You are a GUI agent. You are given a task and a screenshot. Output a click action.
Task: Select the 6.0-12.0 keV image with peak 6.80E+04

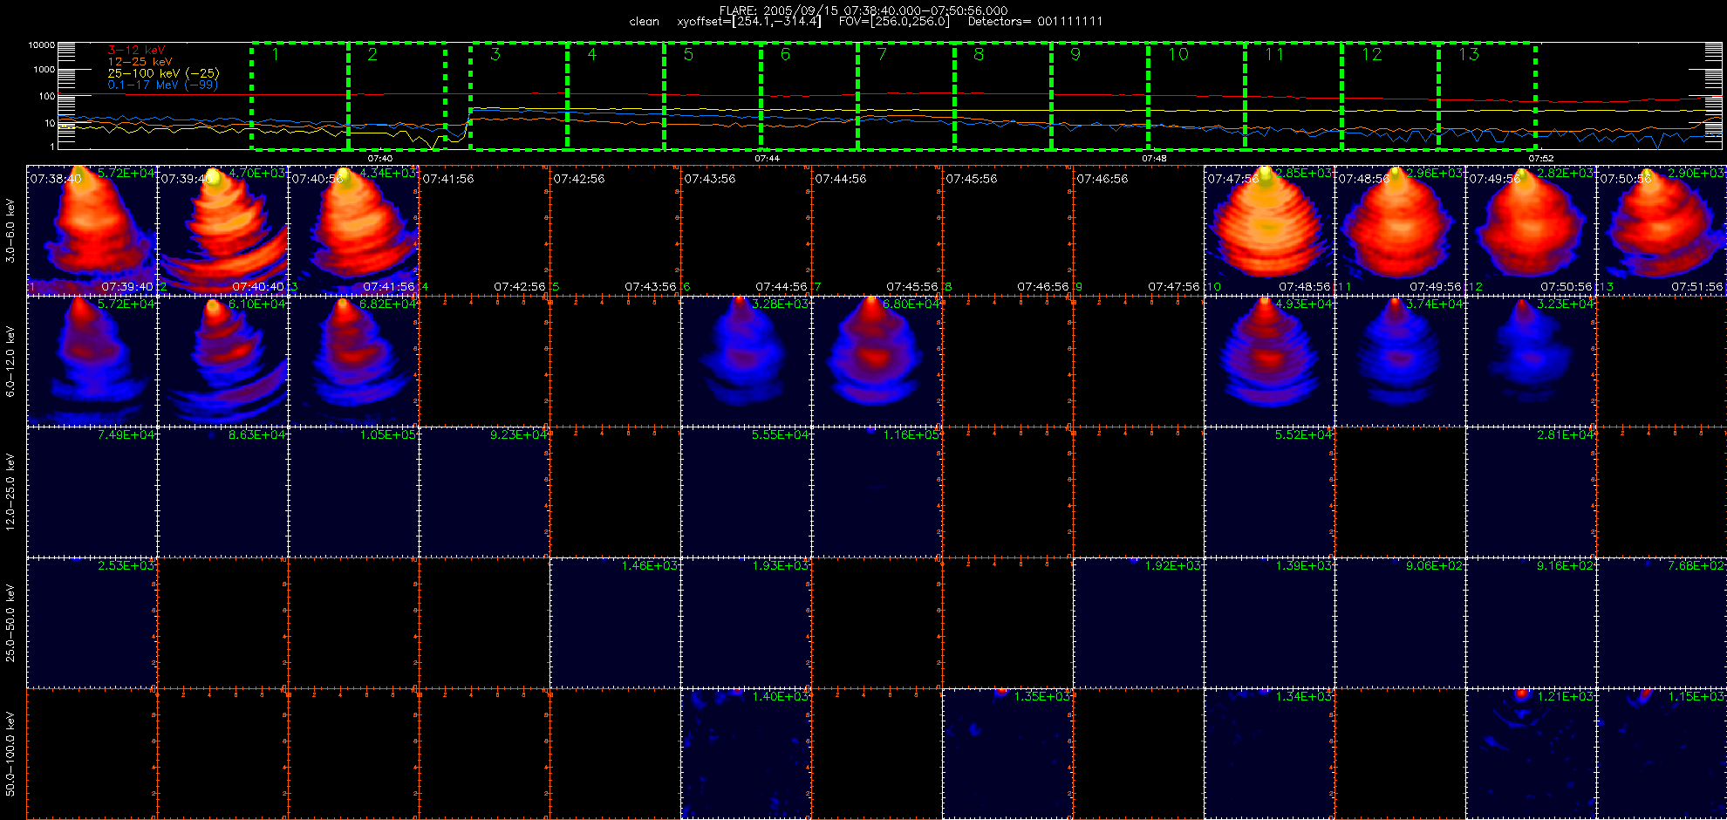pos(877,361)
